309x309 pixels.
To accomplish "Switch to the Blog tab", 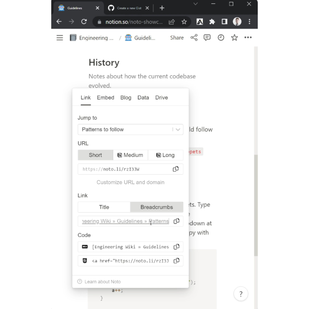I will [126, 98].
